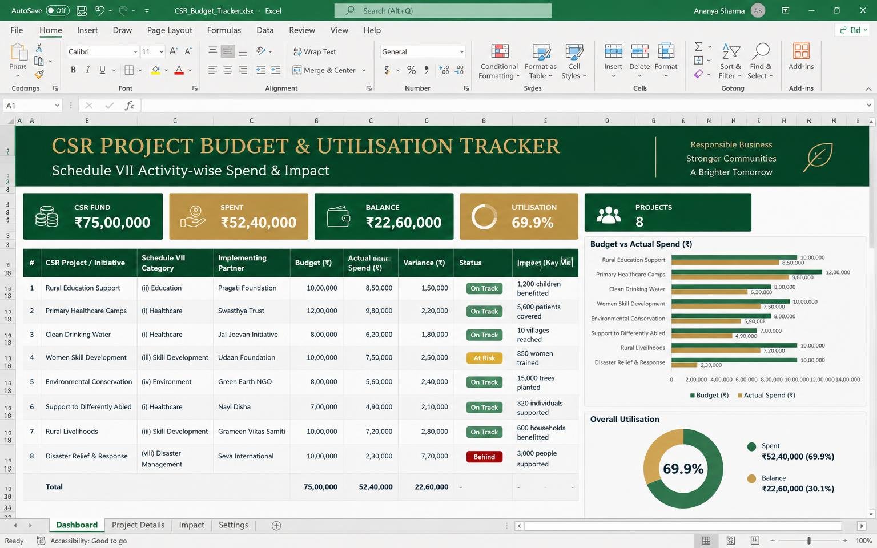
Task: Click the Format as Table icon
Action: (x=541, y=62)
